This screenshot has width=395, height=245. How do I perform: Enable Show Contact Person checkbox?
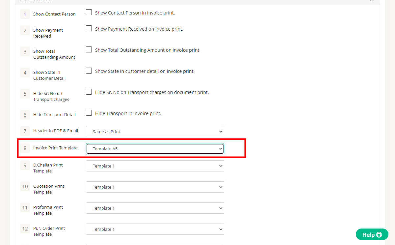coord(89,12)
